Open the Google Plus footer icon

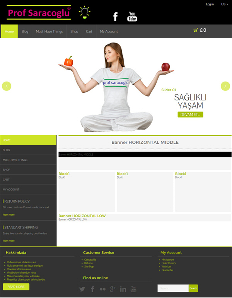coord(113,289)
